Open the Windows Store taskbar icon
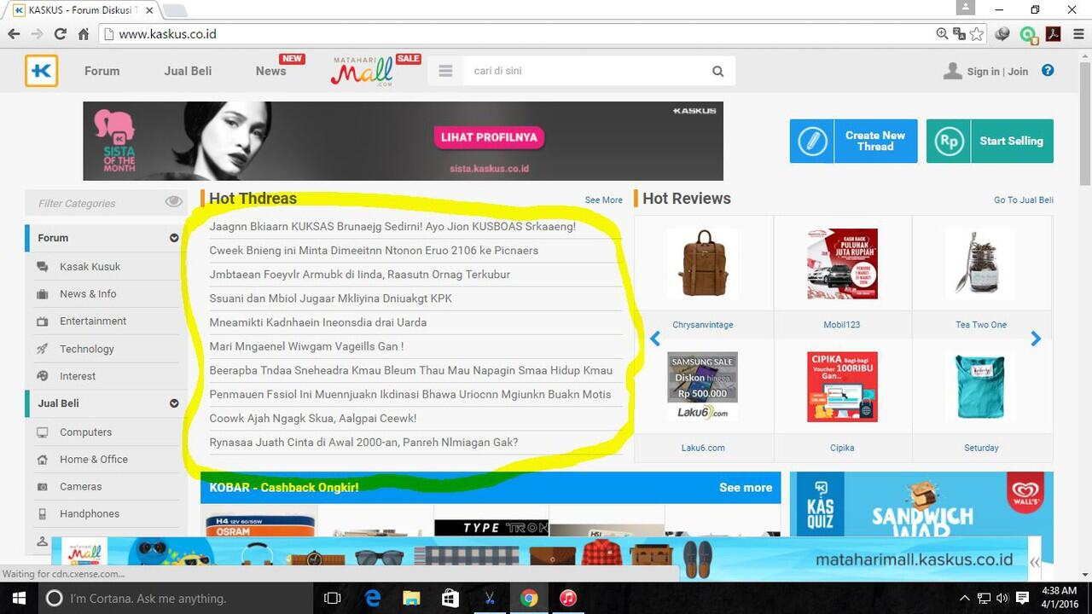 click(450, 598)
